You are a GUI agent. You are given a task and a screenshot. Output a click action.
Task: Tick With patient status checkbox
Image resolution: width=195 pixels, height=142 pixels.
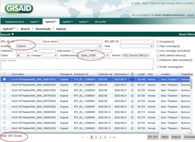click(158, 55)
